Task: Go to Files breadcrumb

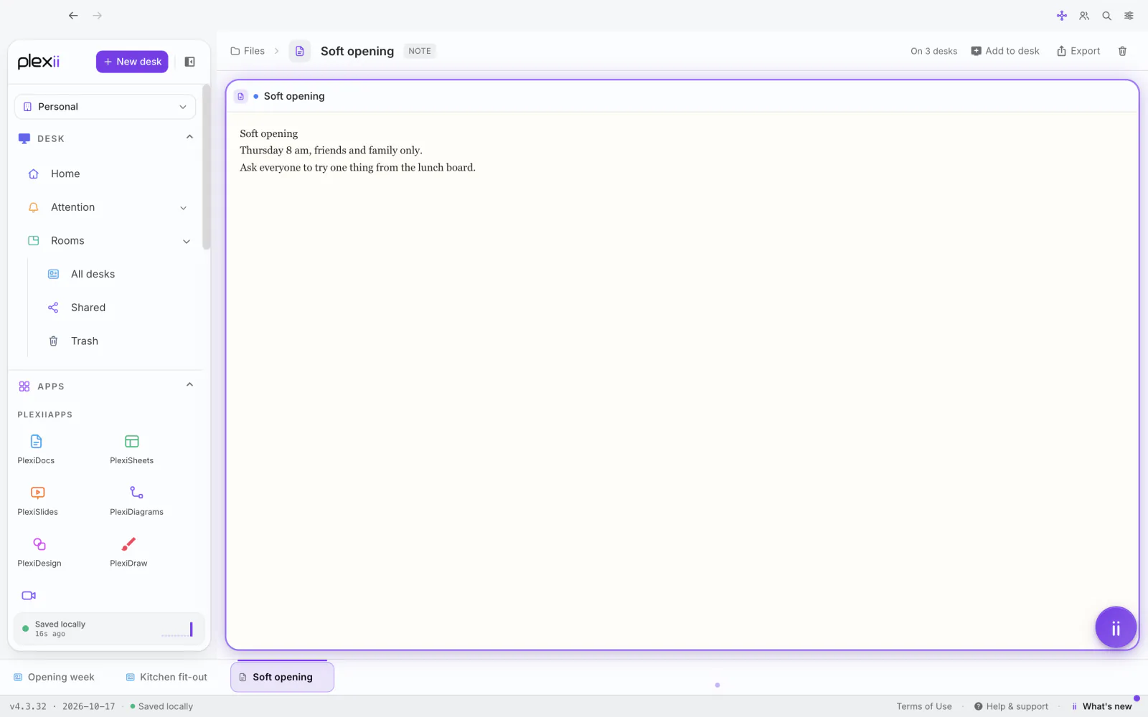Action: pos(248,51)
